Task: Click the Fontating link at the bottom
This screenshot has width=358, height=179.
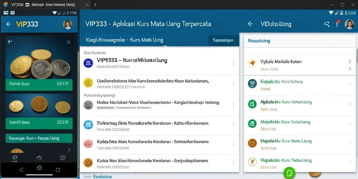Action: (102, 177)
